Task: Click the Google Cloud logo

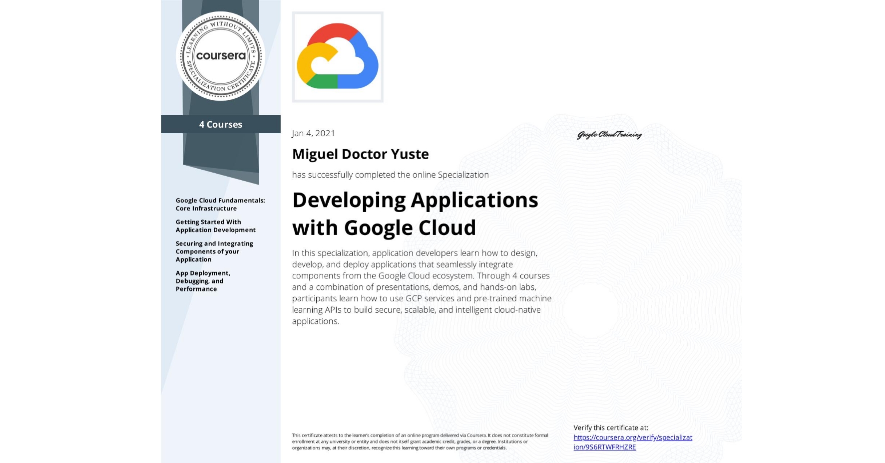Action: (x=338, y=56)
